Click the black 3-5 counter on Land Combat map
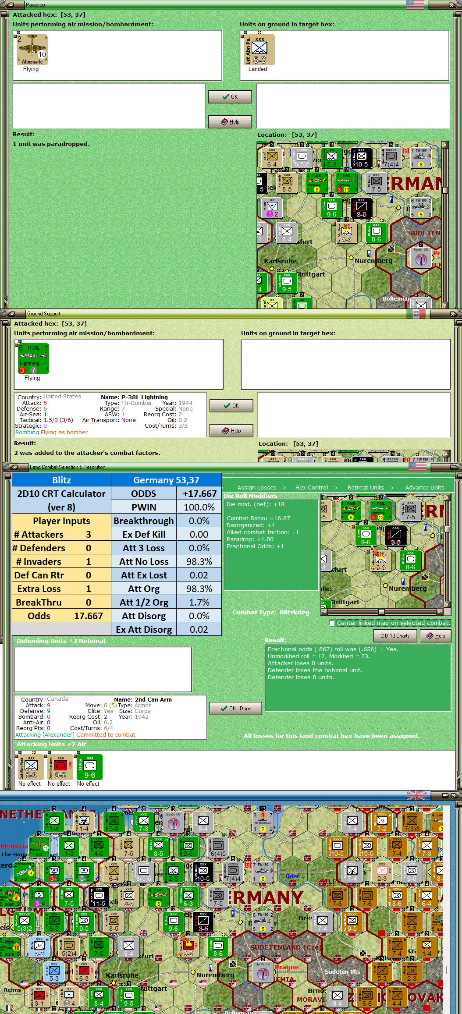The width and height of the screenshot is (462, 1014). point(395,535)
